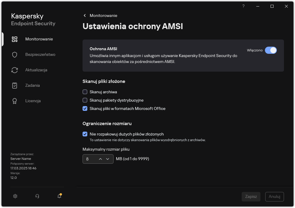This screenshot has width=295, height=208.
Task: Click inside the maximum file size field
Action: coord(90,159)
